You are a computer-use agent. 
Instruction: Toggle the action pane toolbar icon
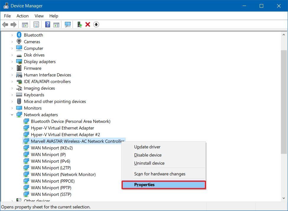click(x=56, y=24)
